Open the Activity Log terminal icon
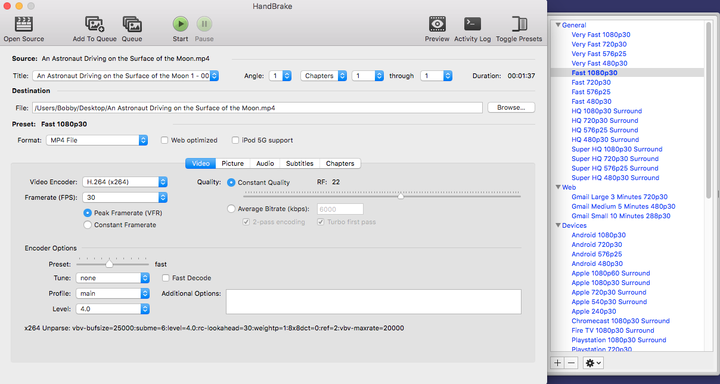Viewport: 720px width, 384px height. pos(472,24)
